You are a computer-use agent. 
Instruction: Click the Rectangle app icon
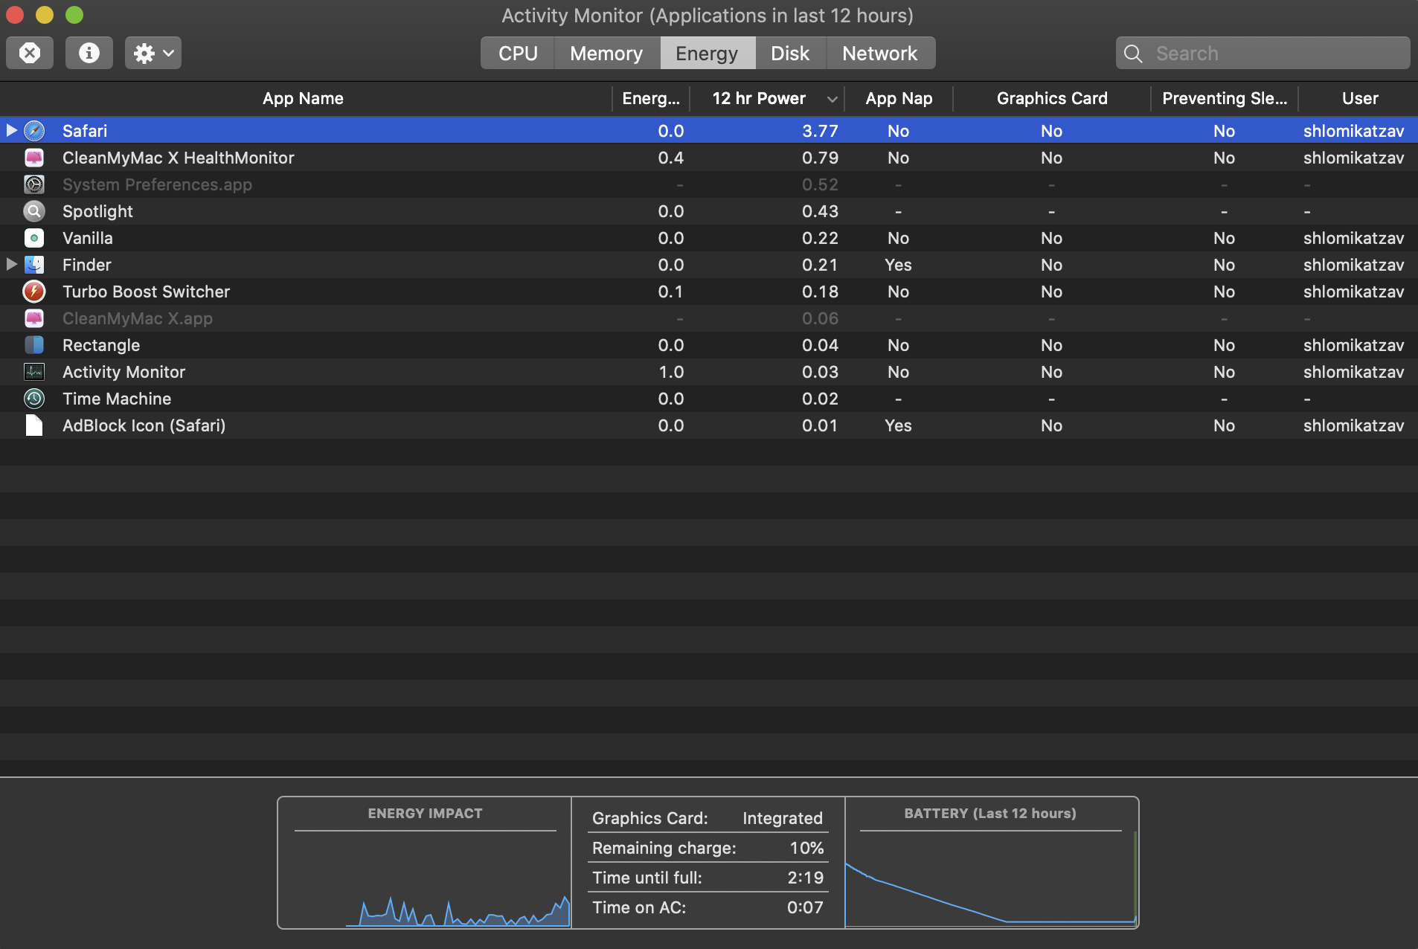(x=34, y=345)
